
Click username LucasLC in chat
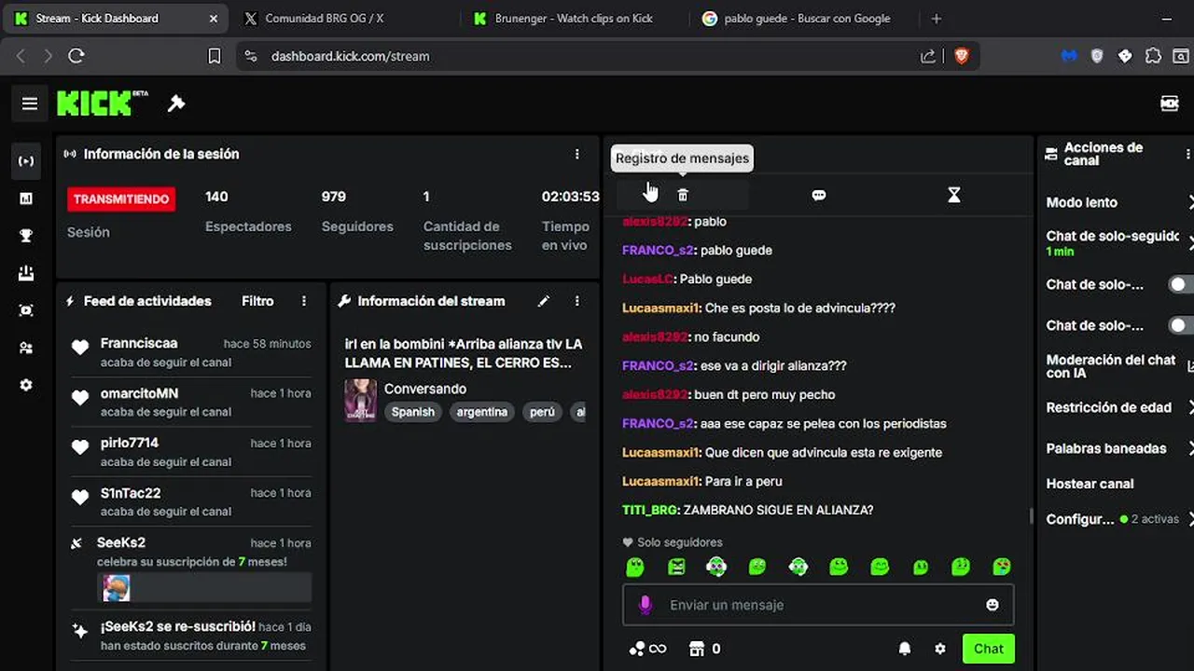point(647,279)
